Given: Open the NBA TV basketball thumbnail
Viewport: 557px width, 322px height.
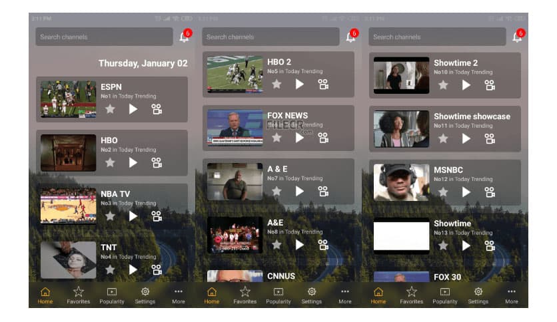Looking at the screenshot, I should click(x=68, y=206).
